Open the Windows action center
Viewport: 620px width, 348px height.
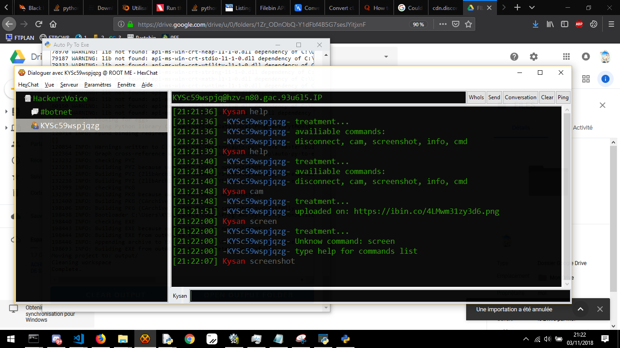coord(605,338)
